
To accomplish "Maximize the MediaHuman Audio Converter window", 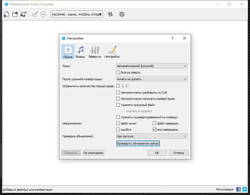I will point(229,4).
